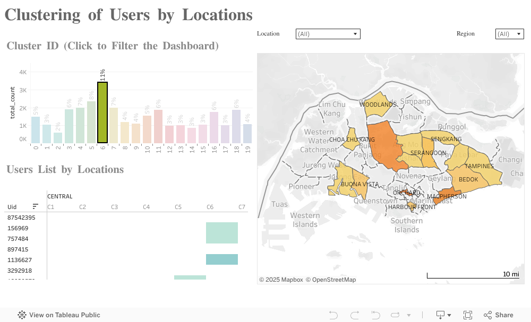Click the Share icon
The image size is (531, 322).
(x=499, y=315)
